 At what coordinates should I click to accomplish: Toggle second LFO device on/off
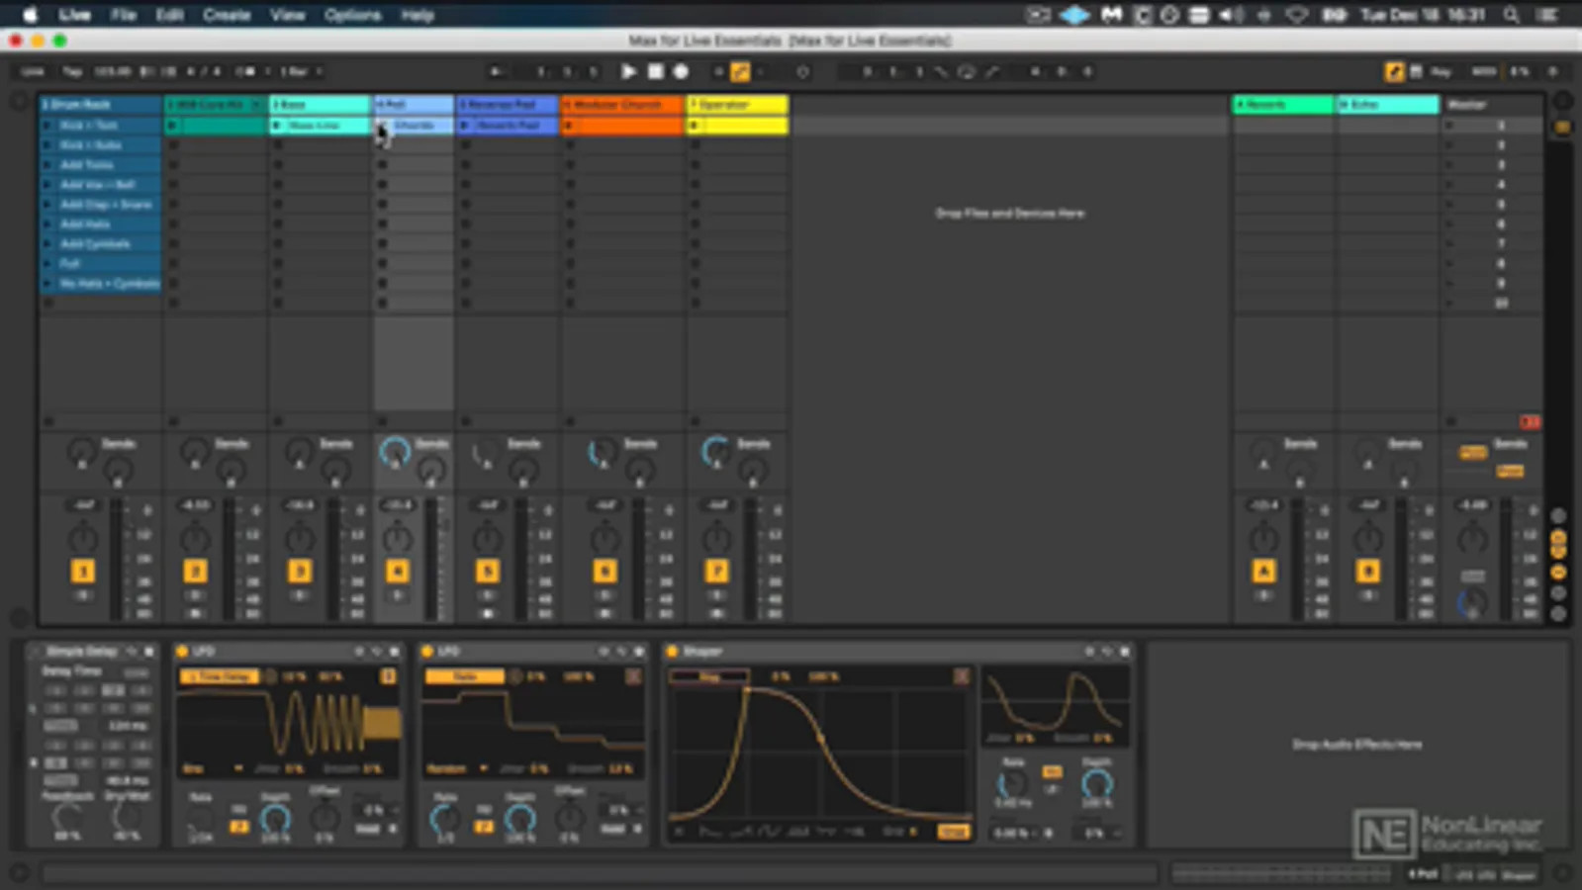[427, 651]
